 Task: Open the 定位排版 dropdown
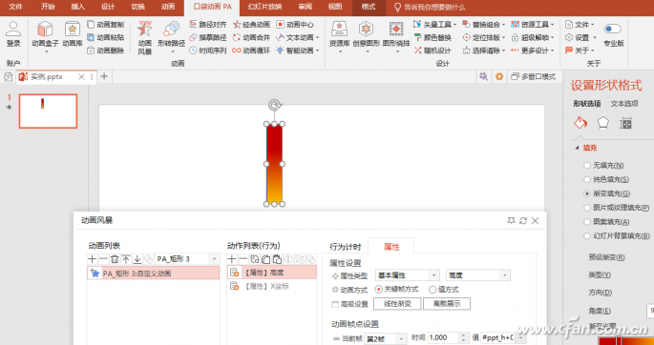[x=504, y=37]
